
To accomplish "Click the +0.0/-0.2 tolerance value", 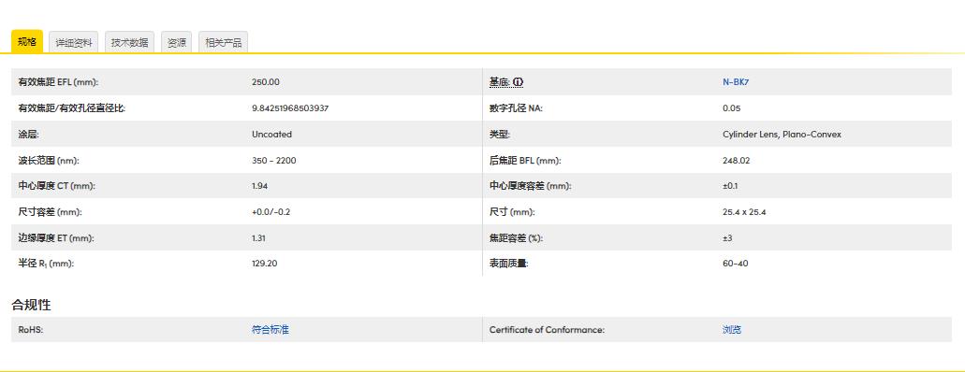I will pyautogui.click(x=270, y=212).
